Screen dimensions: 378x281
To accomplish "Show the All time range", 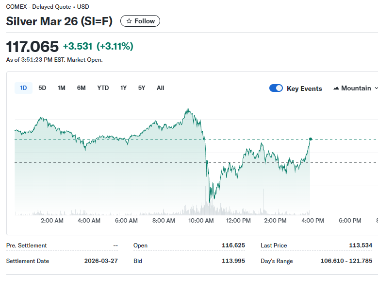I will 161,88.
